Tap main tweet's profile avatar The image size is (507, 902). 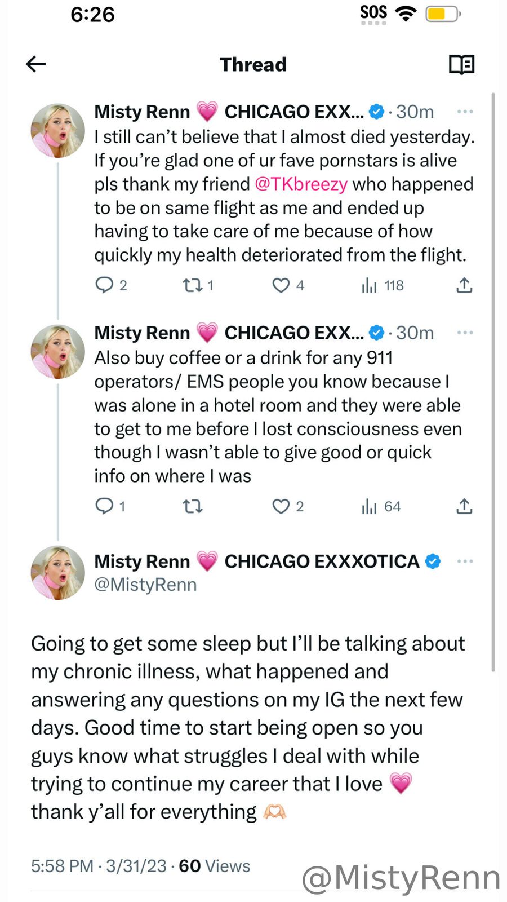(x=57, y=572)
